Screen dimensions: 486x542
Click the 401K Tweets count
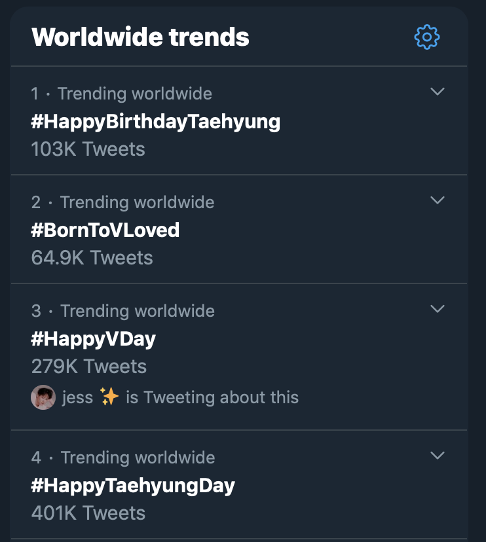88,513
